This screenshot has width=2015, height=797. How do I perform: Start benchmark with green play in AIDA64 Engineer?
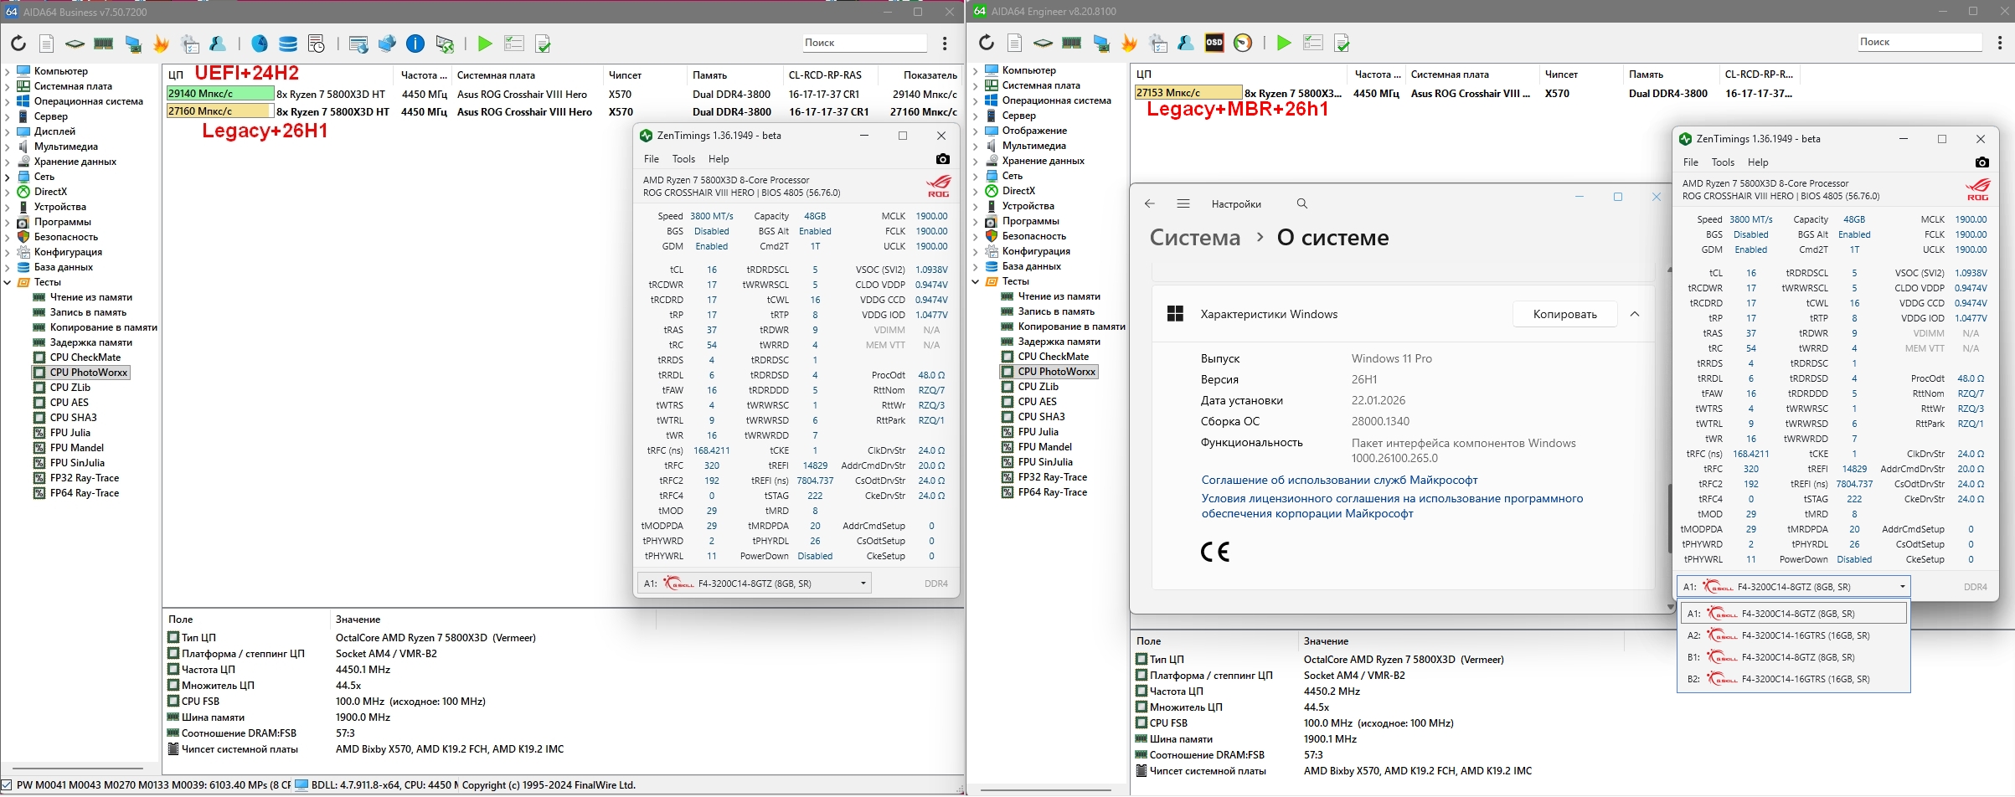click(1283, 43)
